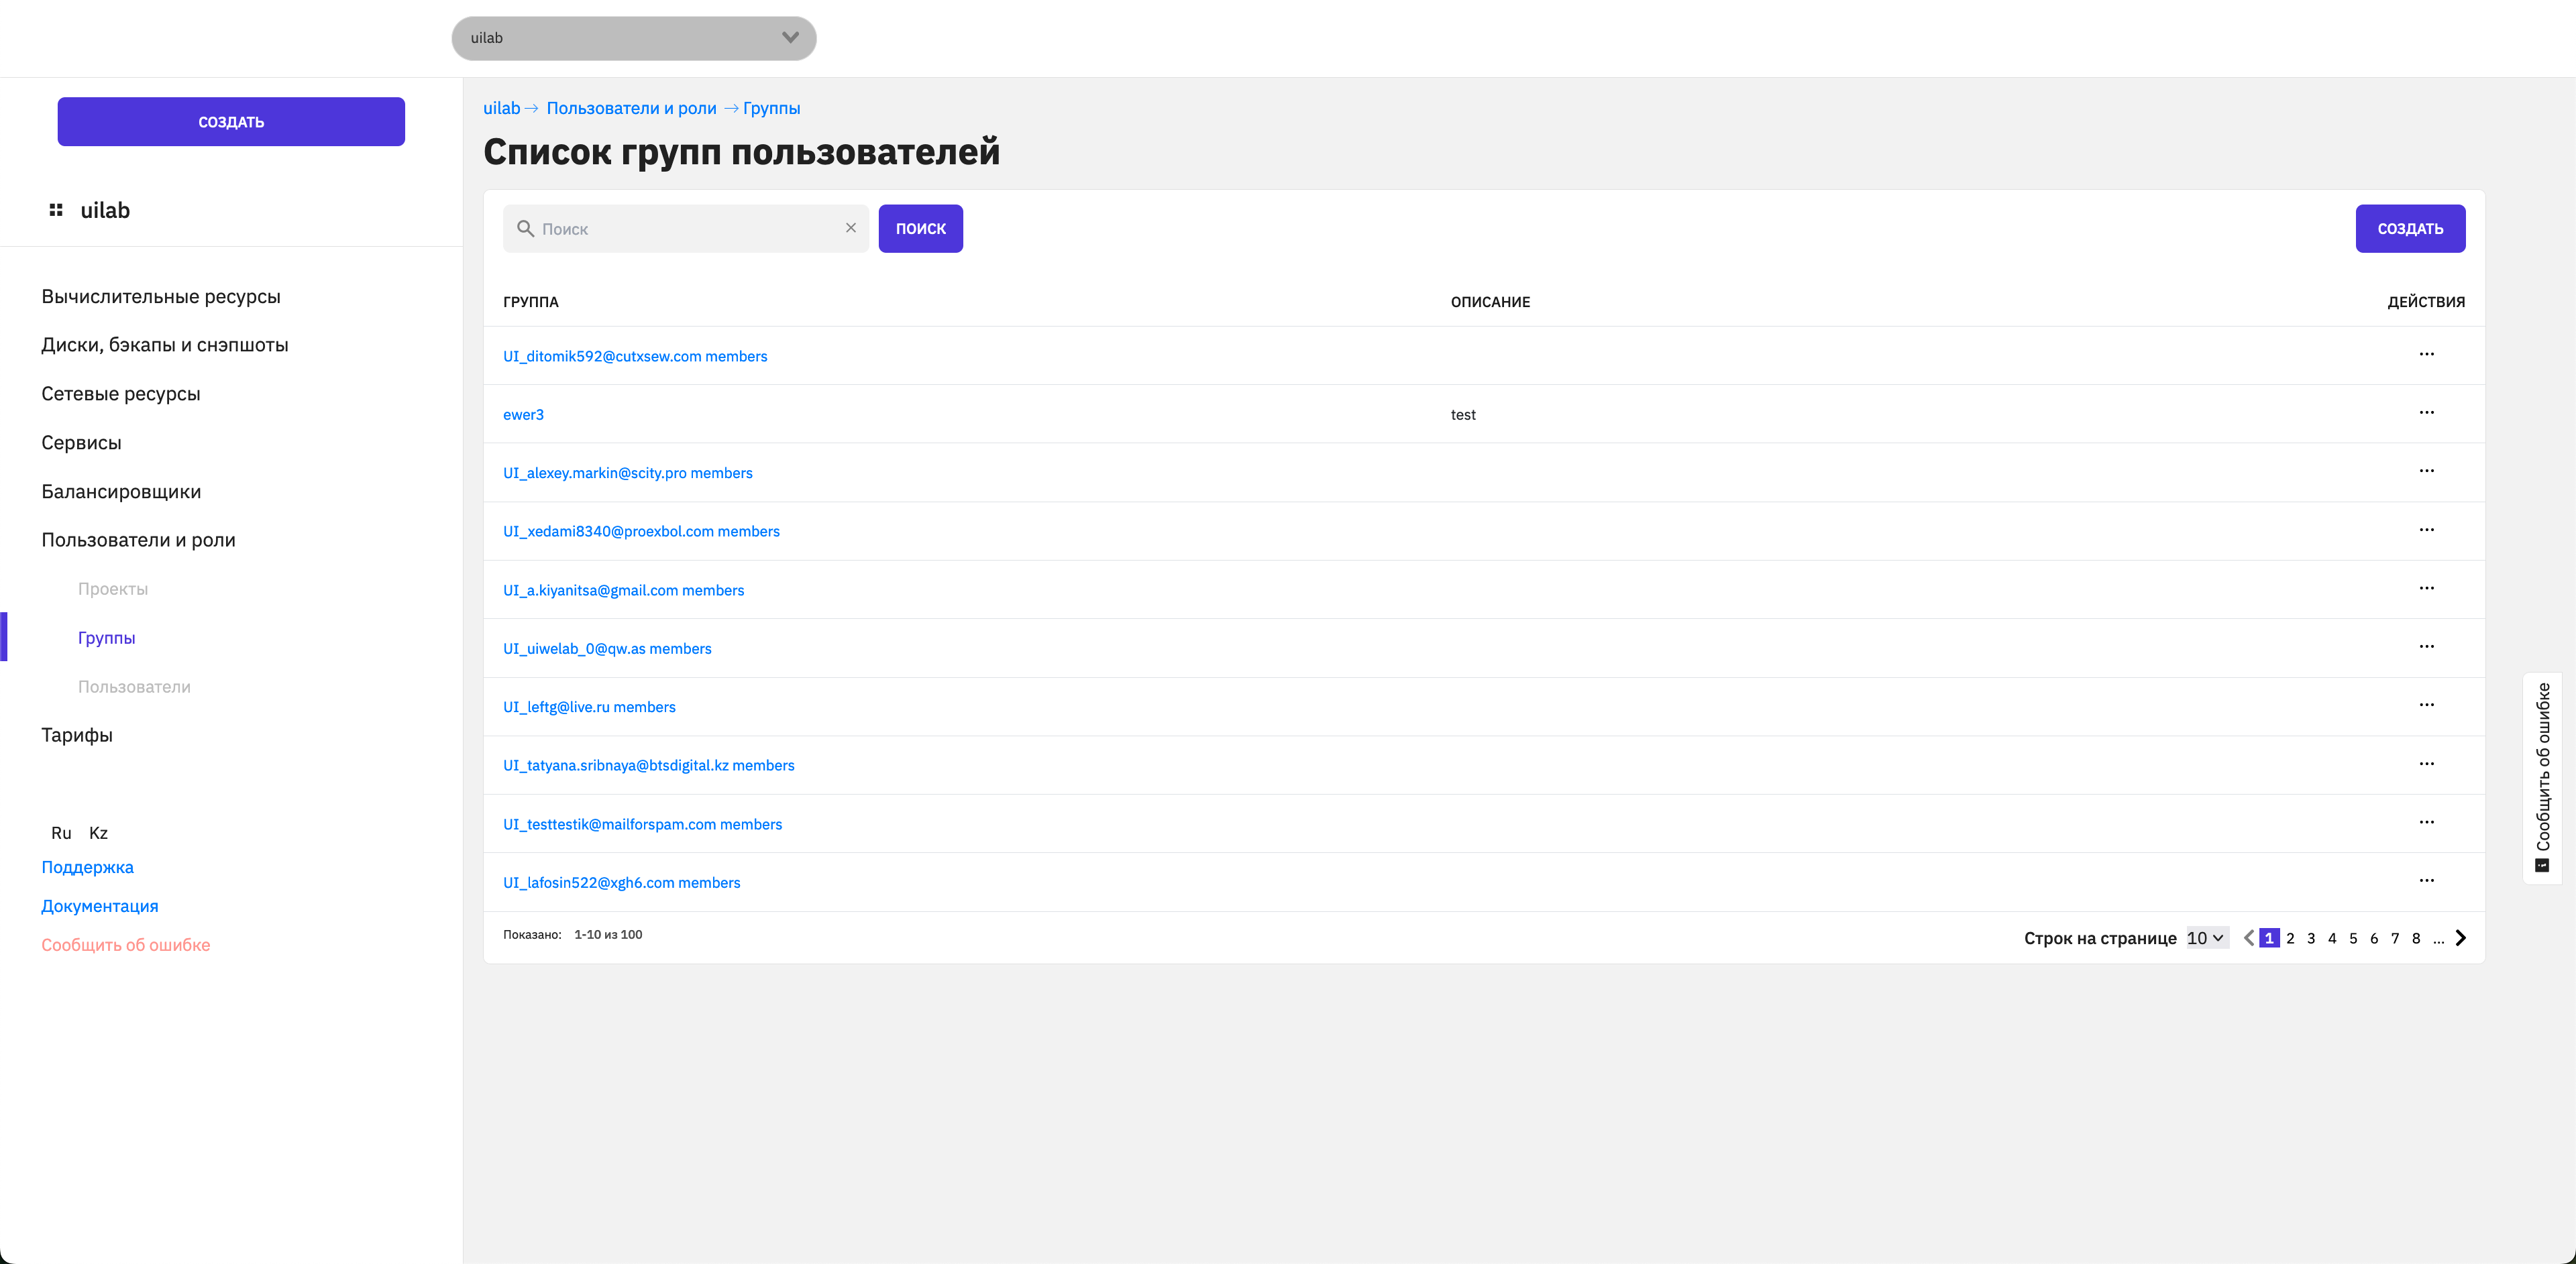Open actions menu for UI_ditomik592@cutxsew.com members
This screenshot has width=2576, height=1264.
point(2426,355)
